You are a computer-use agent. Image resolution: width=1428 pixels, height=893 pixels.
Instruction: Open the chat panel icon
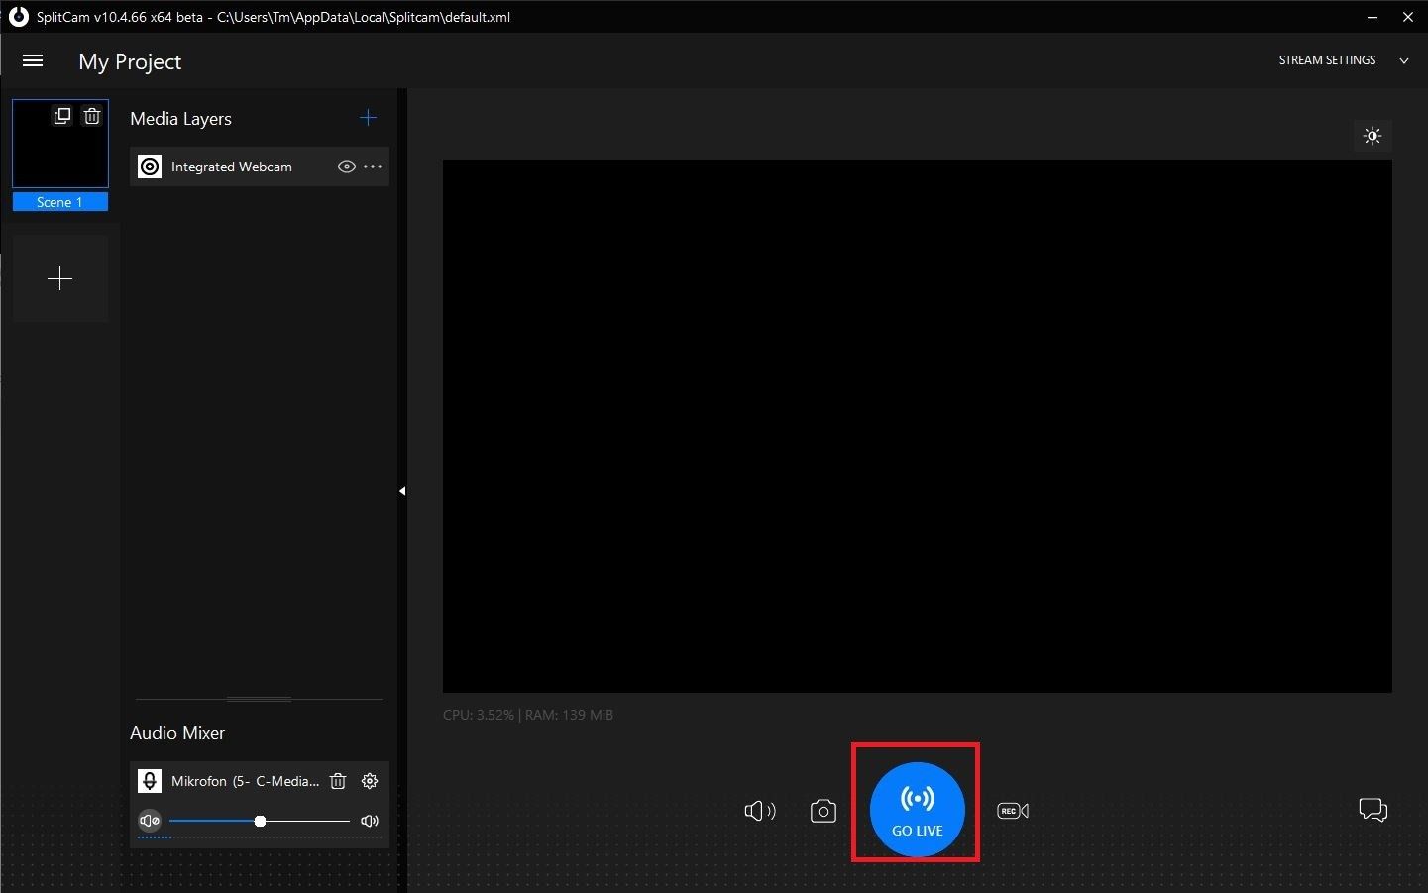click(1373, 810)
